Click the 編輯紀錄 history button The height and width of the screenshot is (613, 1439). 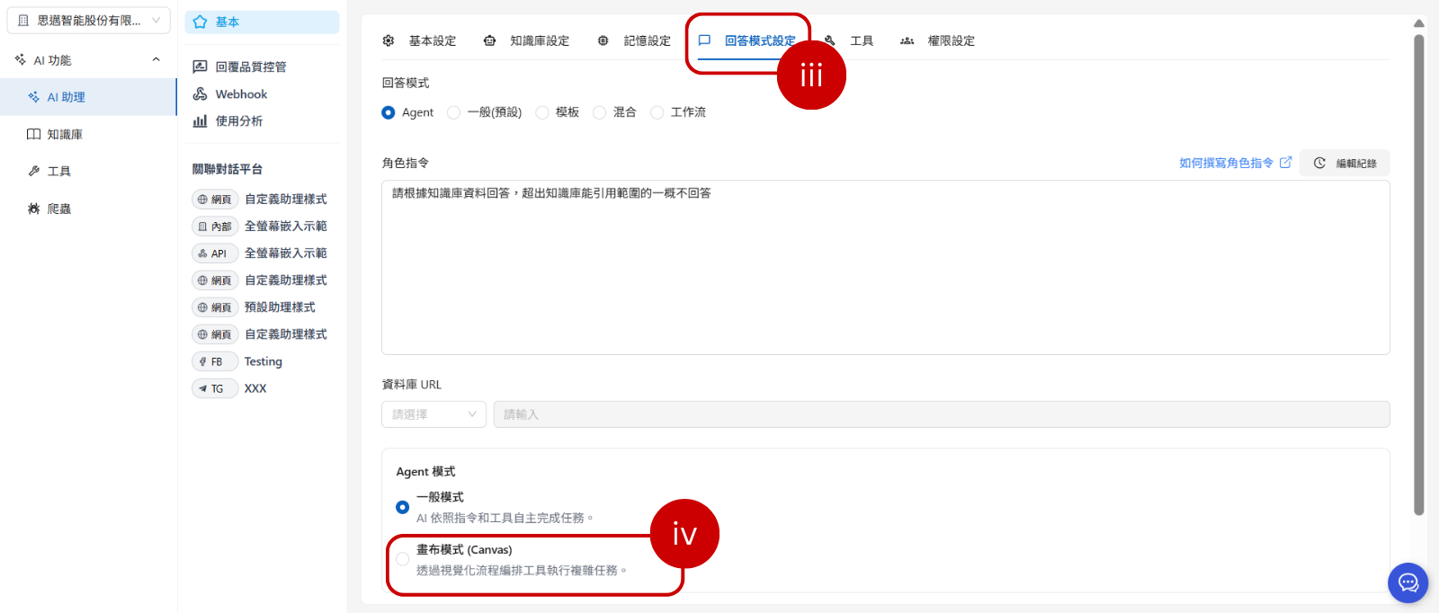(1345, 163)
